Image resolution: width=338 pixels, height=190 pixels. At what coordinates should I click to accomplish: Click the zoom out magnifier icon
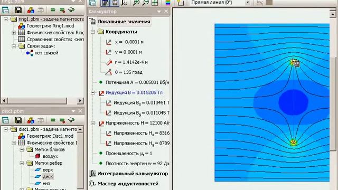coord(146,3)
